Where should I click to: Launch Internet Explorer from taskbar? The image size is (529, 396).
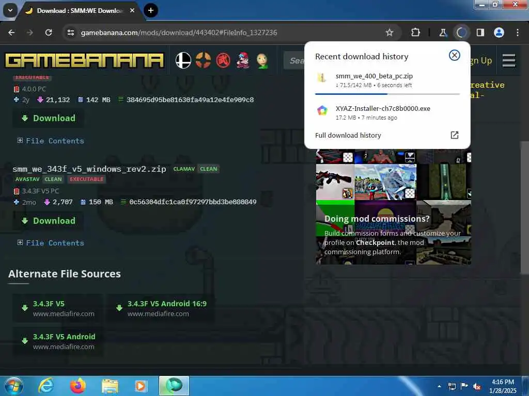click(45, 386)
